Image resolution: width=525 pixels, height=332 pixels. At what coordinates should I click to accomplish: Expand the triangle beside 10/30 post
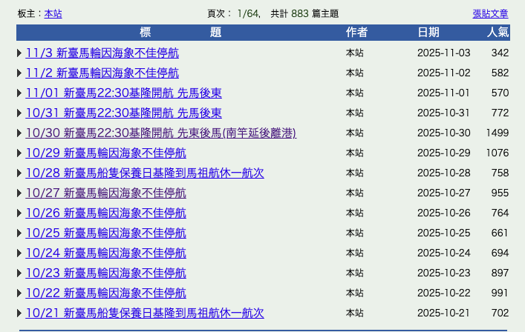coord(19,133)
